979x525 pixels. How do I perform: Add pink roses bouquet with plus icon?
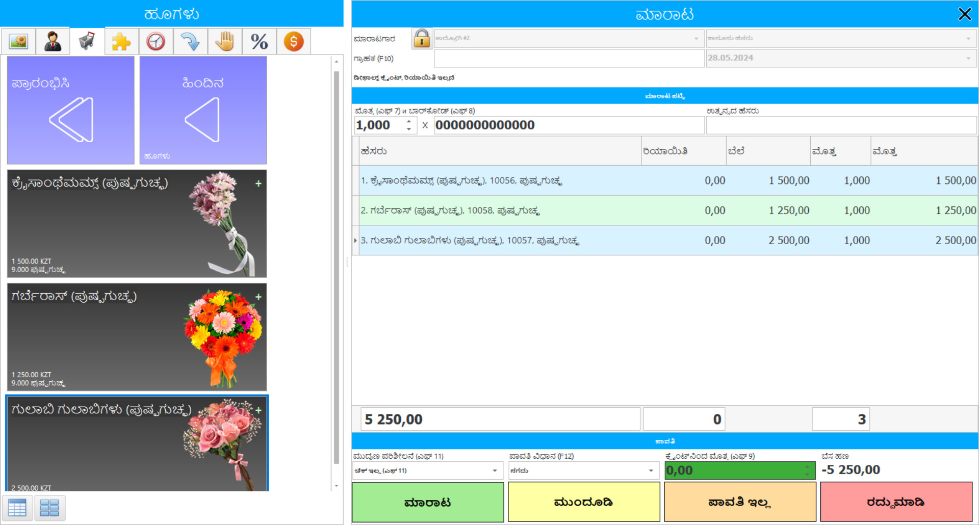coord(259,410)
